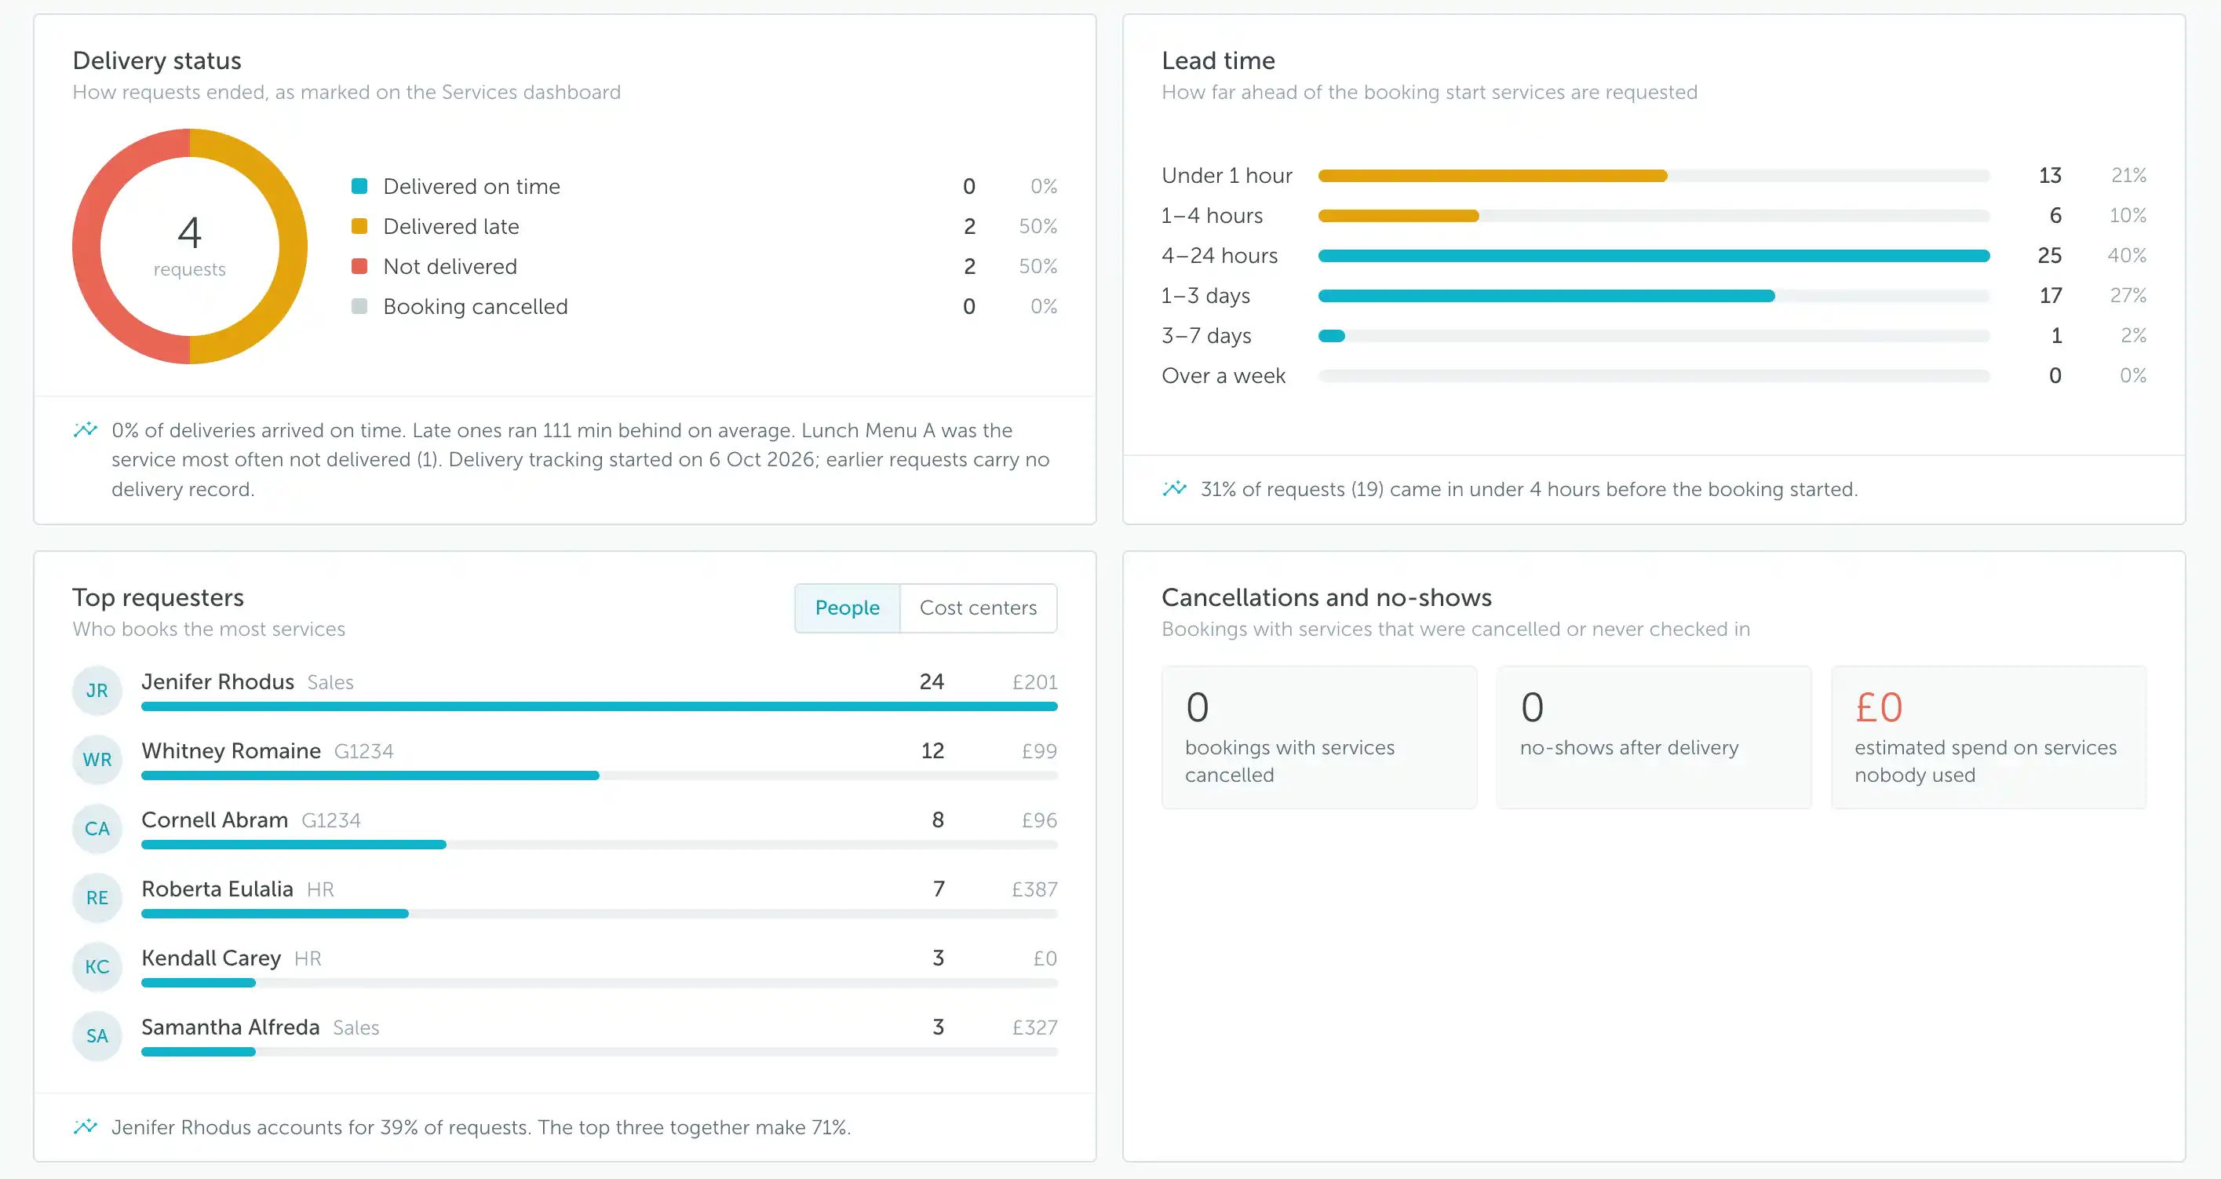The image size is (2221, 1179).
Task: Click the Cancellations and no-shows heading
Action: click(x=1327, y=597)
